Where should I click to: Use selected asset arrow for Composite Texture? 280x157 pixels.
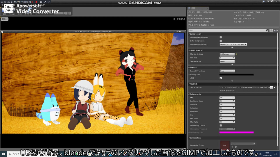(232, 147)
